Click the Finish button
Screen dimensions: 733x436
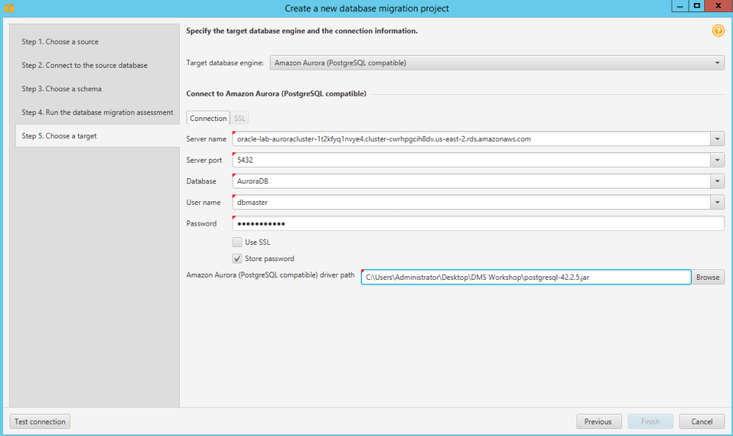click(x=650, y=421)
